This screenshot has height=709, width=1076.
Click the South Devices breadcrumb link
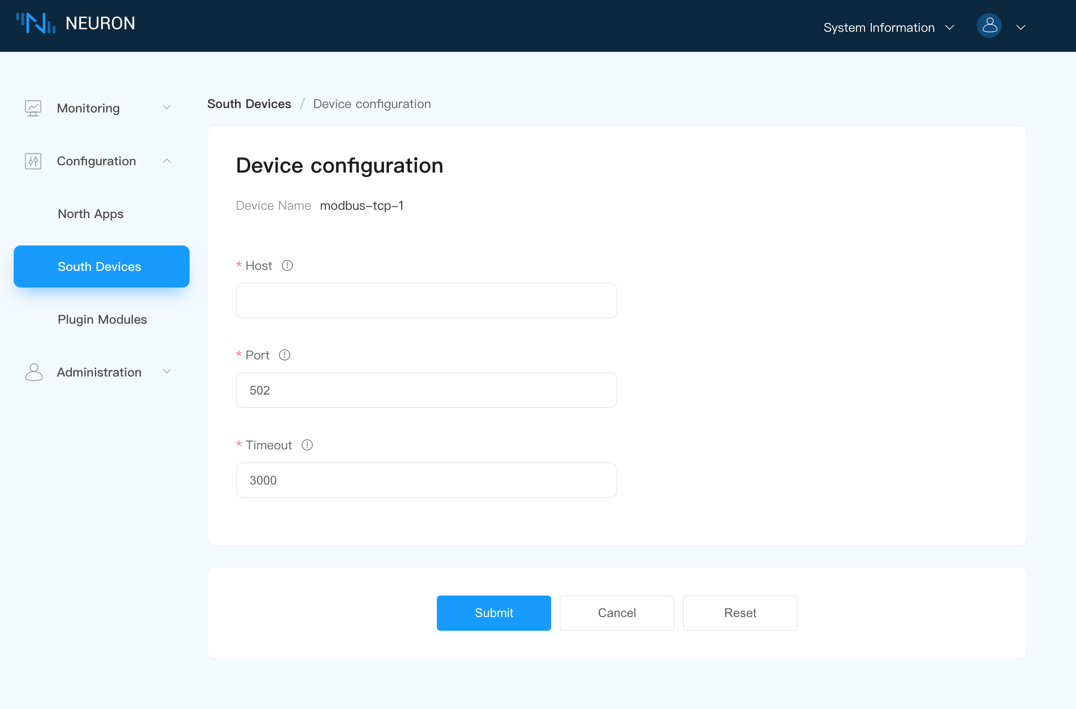[249, 103]
